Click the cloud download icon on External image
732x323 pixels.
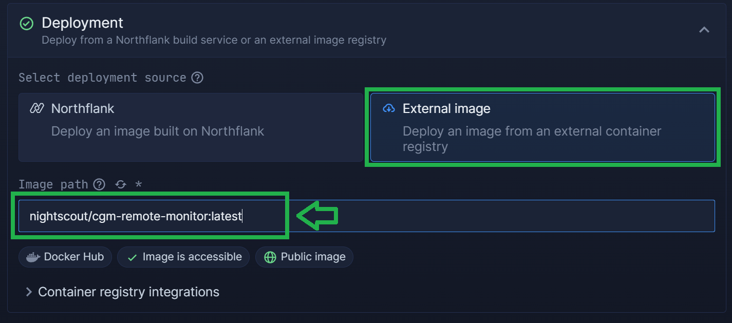pos(389,108)
